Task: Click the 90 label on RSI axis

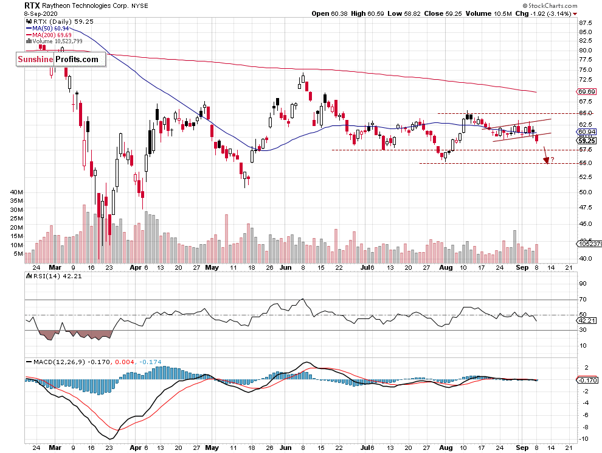Action: pos(583,283)
